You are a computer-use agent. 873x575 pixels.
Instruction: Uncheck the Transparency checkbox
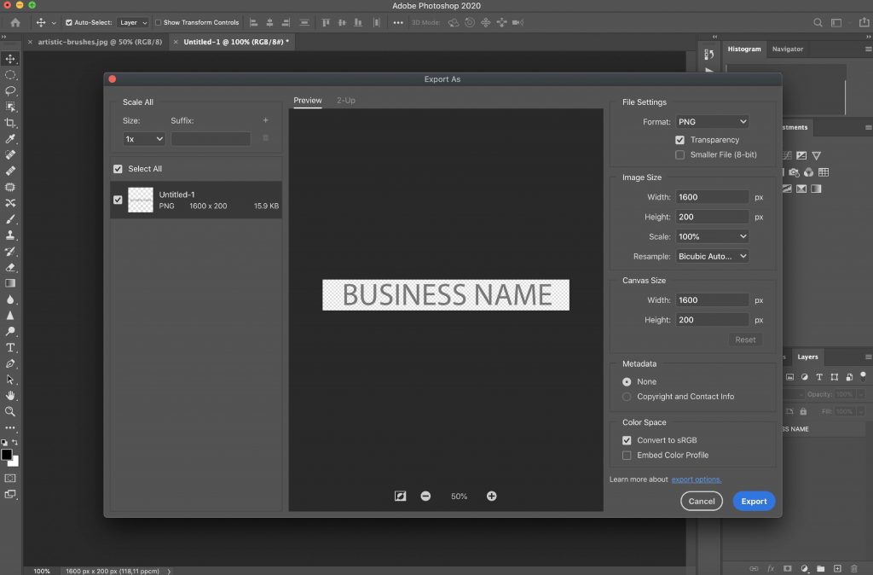[x=679, y=139]
